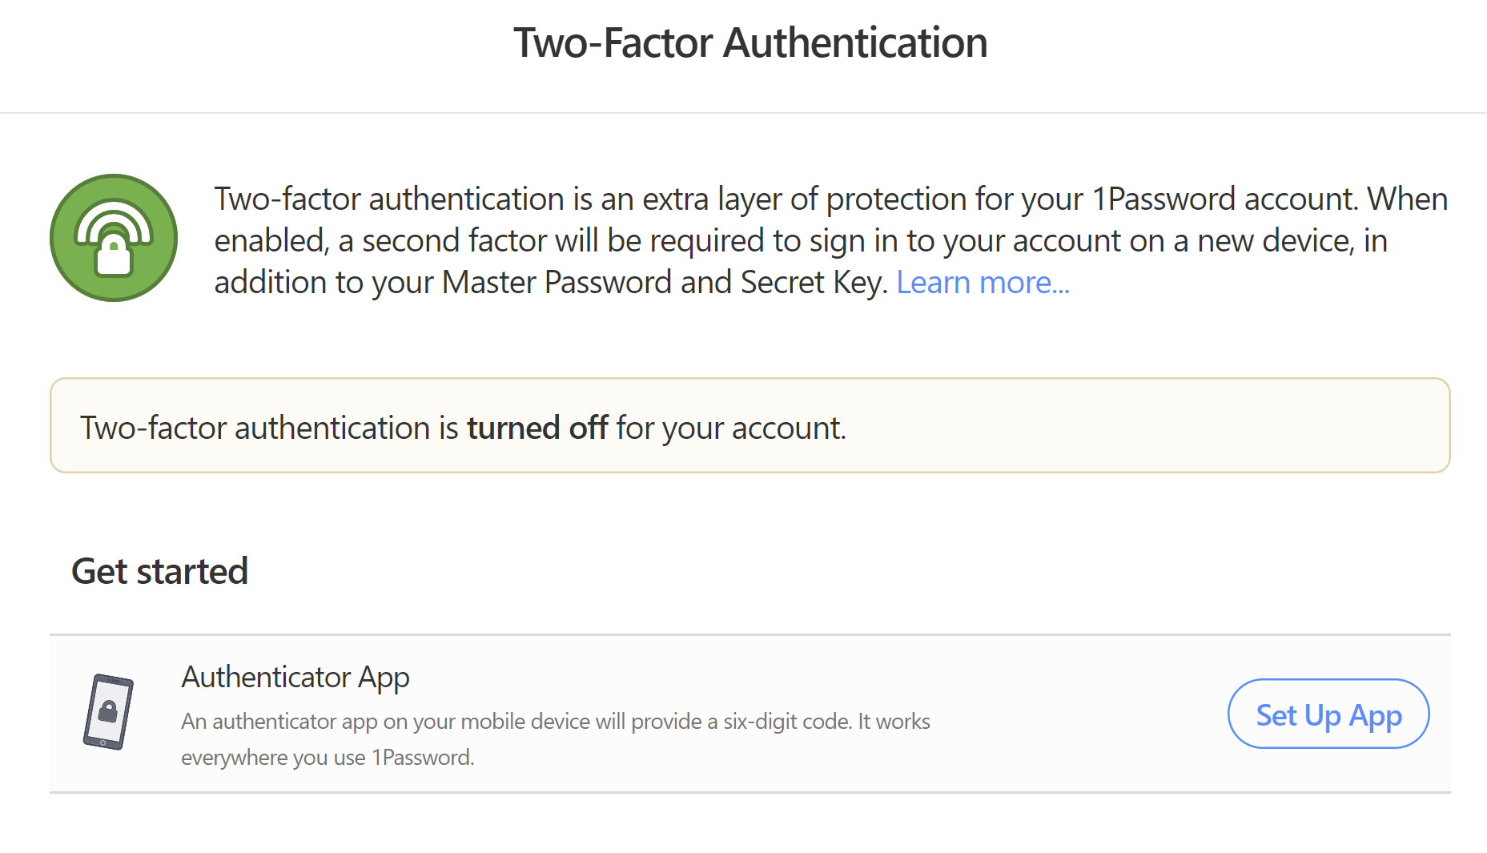Click the word "When" ending the first line

[x=1407, y=199]
